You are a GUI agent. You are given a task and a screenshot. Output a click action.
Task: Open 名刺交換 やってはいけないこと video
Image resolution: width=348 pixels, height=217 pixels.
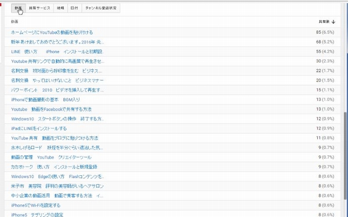coord(57,80)
